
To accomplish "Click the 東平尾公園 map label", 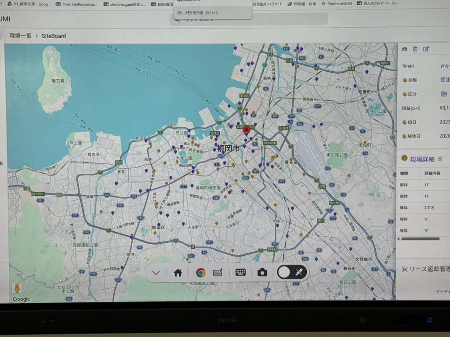I will click(337, 155).
